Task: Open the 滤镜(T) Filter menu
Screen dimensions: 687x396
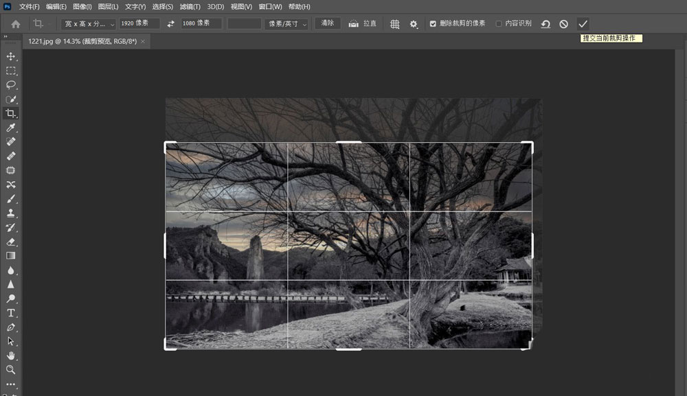Action: click(190, 6)
